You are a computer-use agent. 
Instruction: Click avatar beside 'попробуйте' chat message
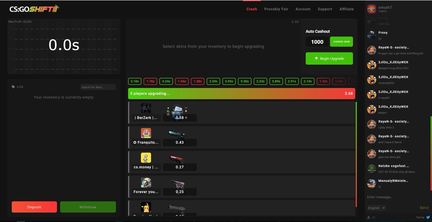click(x=372, y=80)
